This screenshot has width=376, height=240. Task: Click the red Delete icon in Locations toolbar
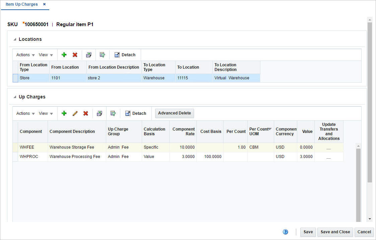point(75,55)
